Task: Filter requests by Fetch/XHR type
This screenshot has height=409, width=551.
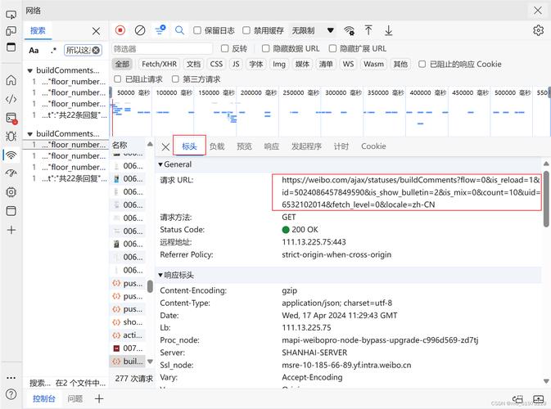Action: pos(159,64)
